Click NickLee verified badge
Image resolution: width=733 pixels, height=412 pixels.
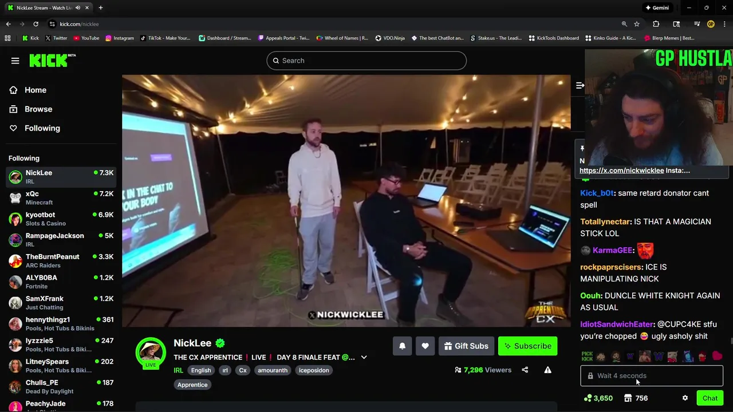point(220,343)
